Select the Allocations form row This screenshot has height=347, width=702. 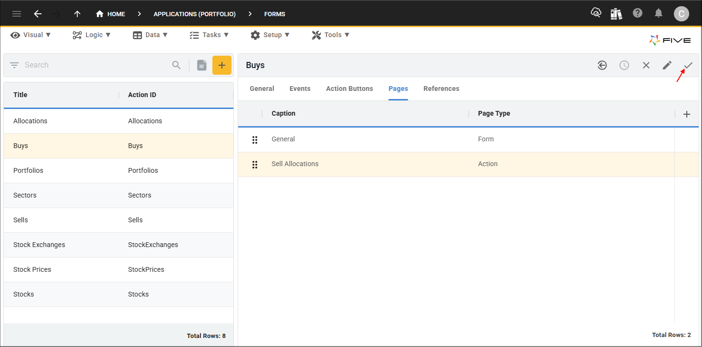(118, 121)
